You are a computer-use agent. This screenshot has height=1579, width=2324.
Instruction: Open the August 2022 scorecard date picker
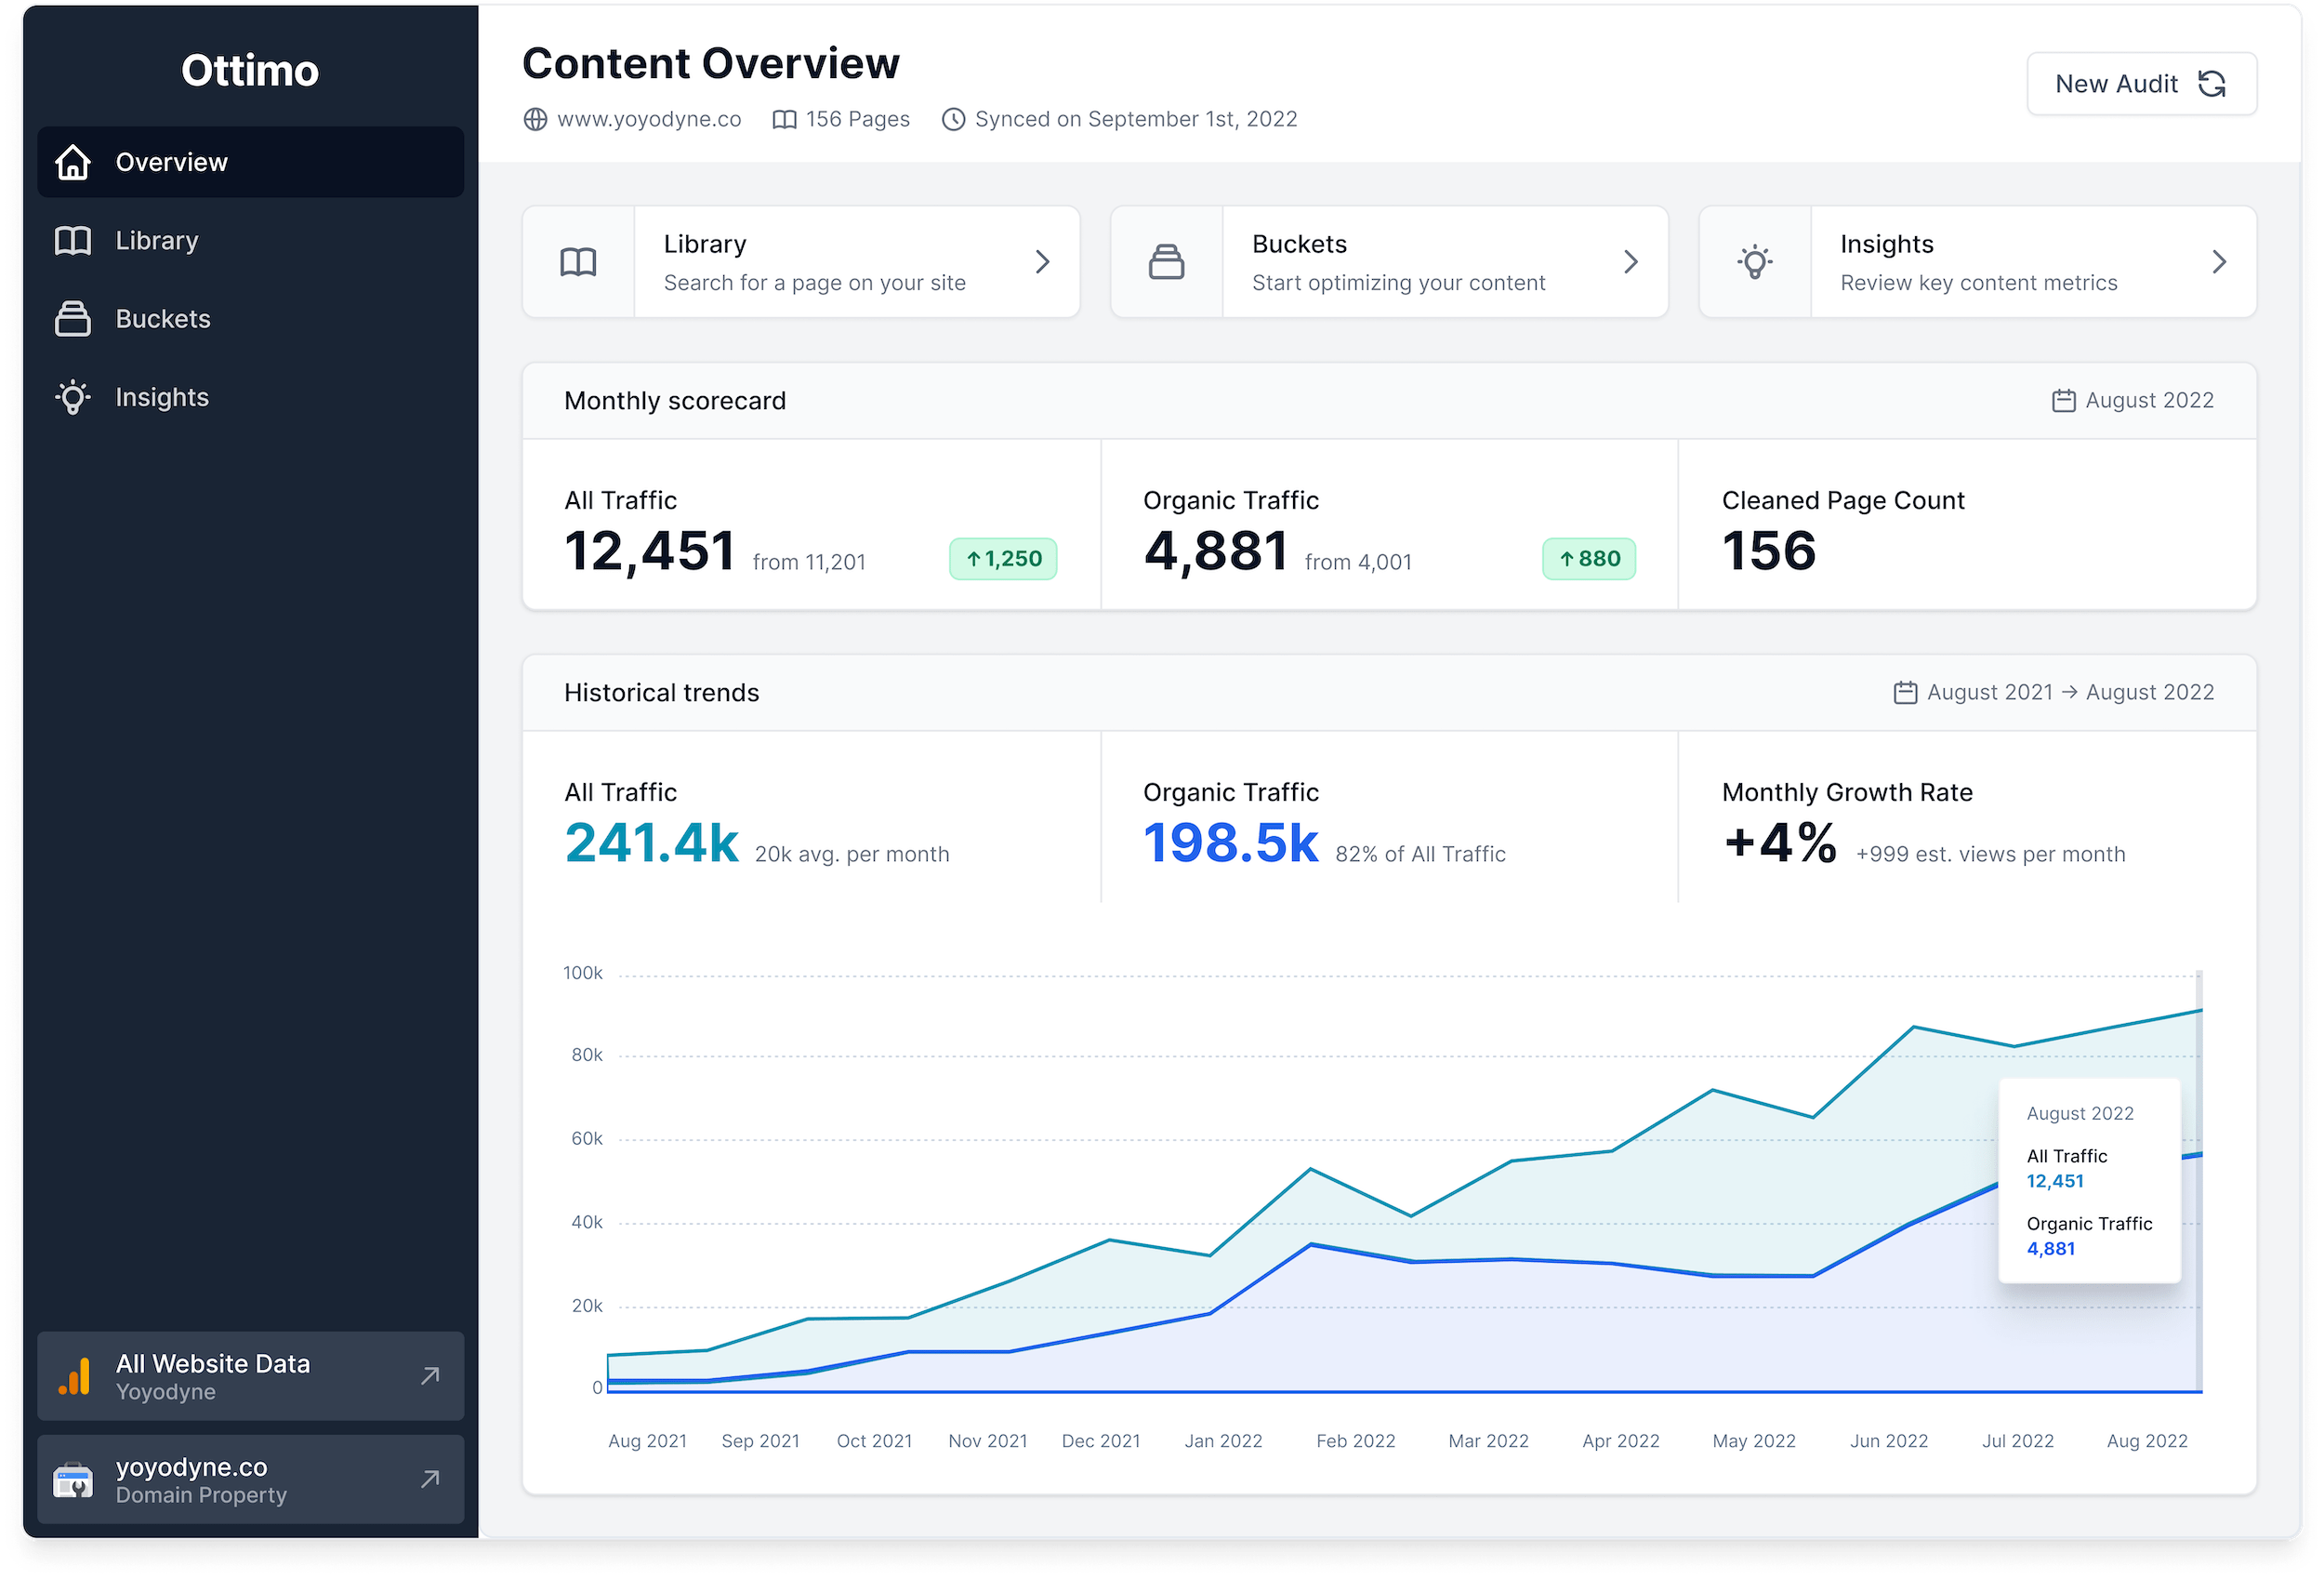pos(2132,400)
